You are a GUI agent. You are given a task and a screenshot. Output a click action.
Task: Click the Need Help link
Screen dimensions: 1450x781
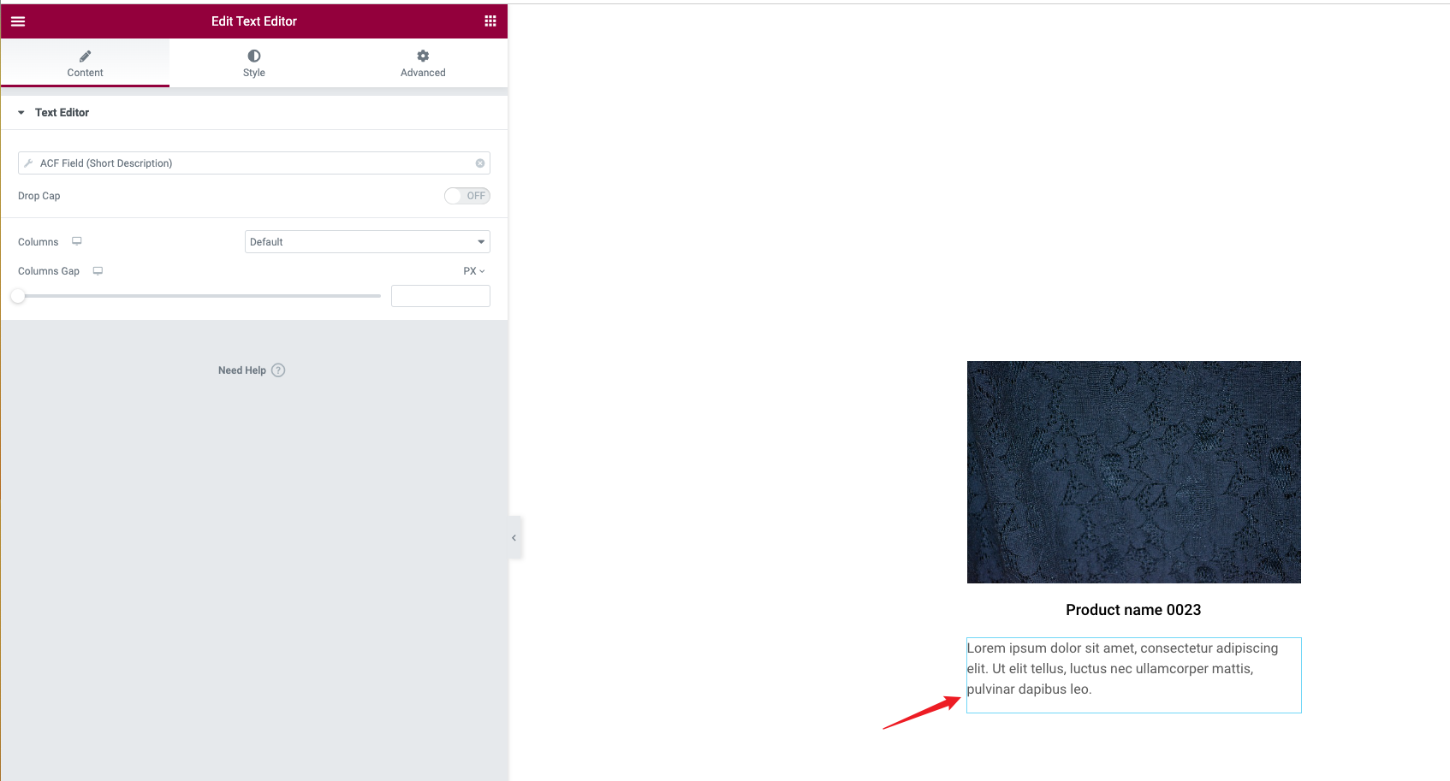click(242, 370)
